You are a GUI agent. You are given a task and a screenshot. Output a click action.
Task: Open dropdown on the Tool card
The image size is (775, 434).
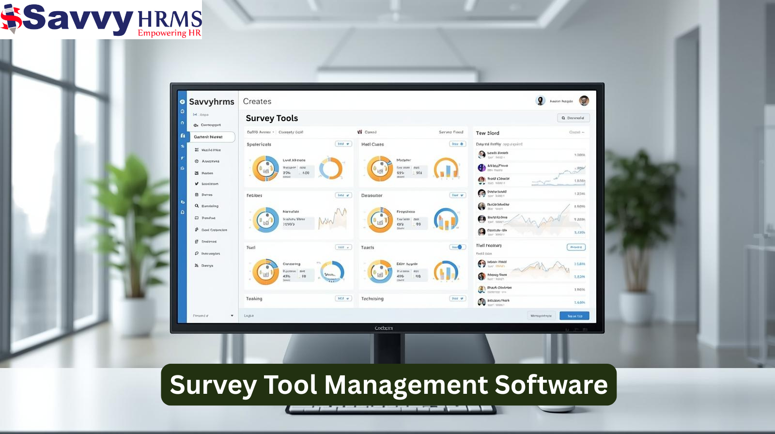tap(343, 247)
